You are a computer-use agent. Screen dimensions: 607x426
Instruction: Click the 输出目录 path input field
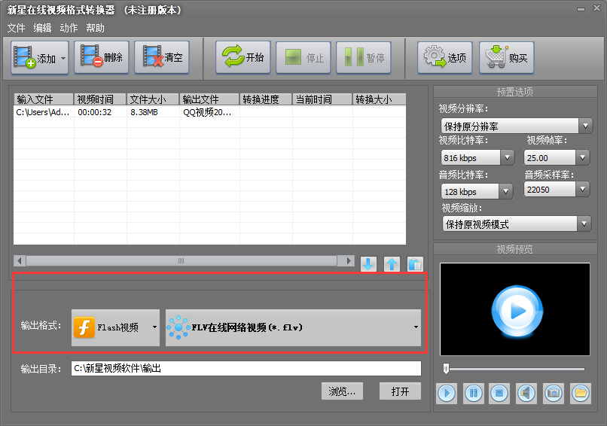pyautogui.click(x=246, y=368)
